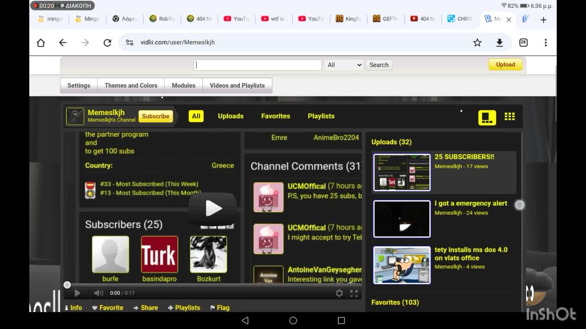This screenshot has height=329, width=586.
Task: Open the 25 SUBSCRIBERS!! video thumbnail
Action: tap(402, 172)
